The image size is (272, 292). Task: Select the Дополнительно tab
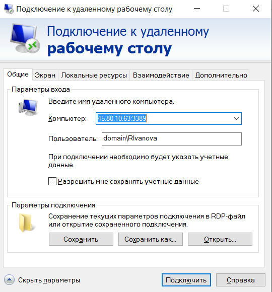221,75
